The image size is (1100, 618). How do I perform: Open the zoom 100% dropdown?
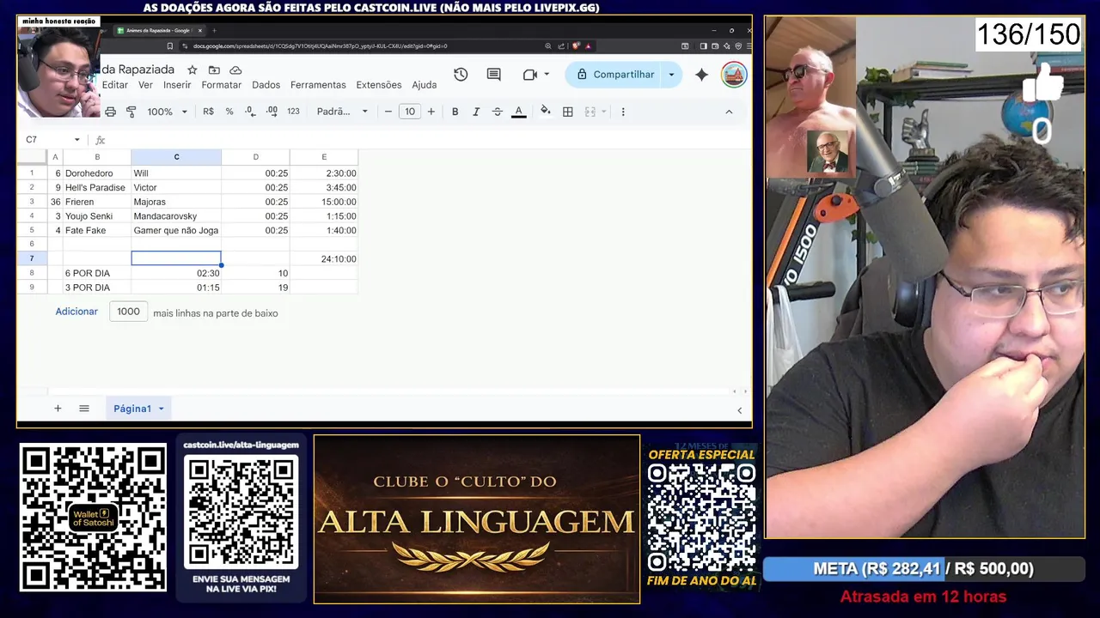[x=168, y=112]
